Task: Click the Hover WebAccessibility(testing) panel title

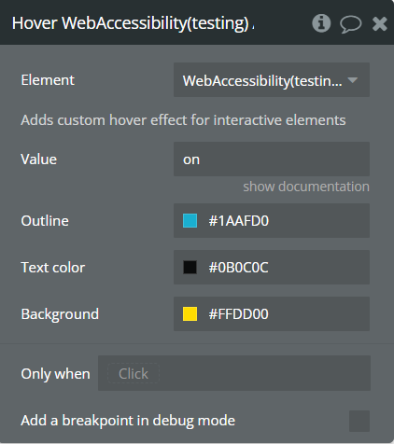Action: [x=134, y=23]
